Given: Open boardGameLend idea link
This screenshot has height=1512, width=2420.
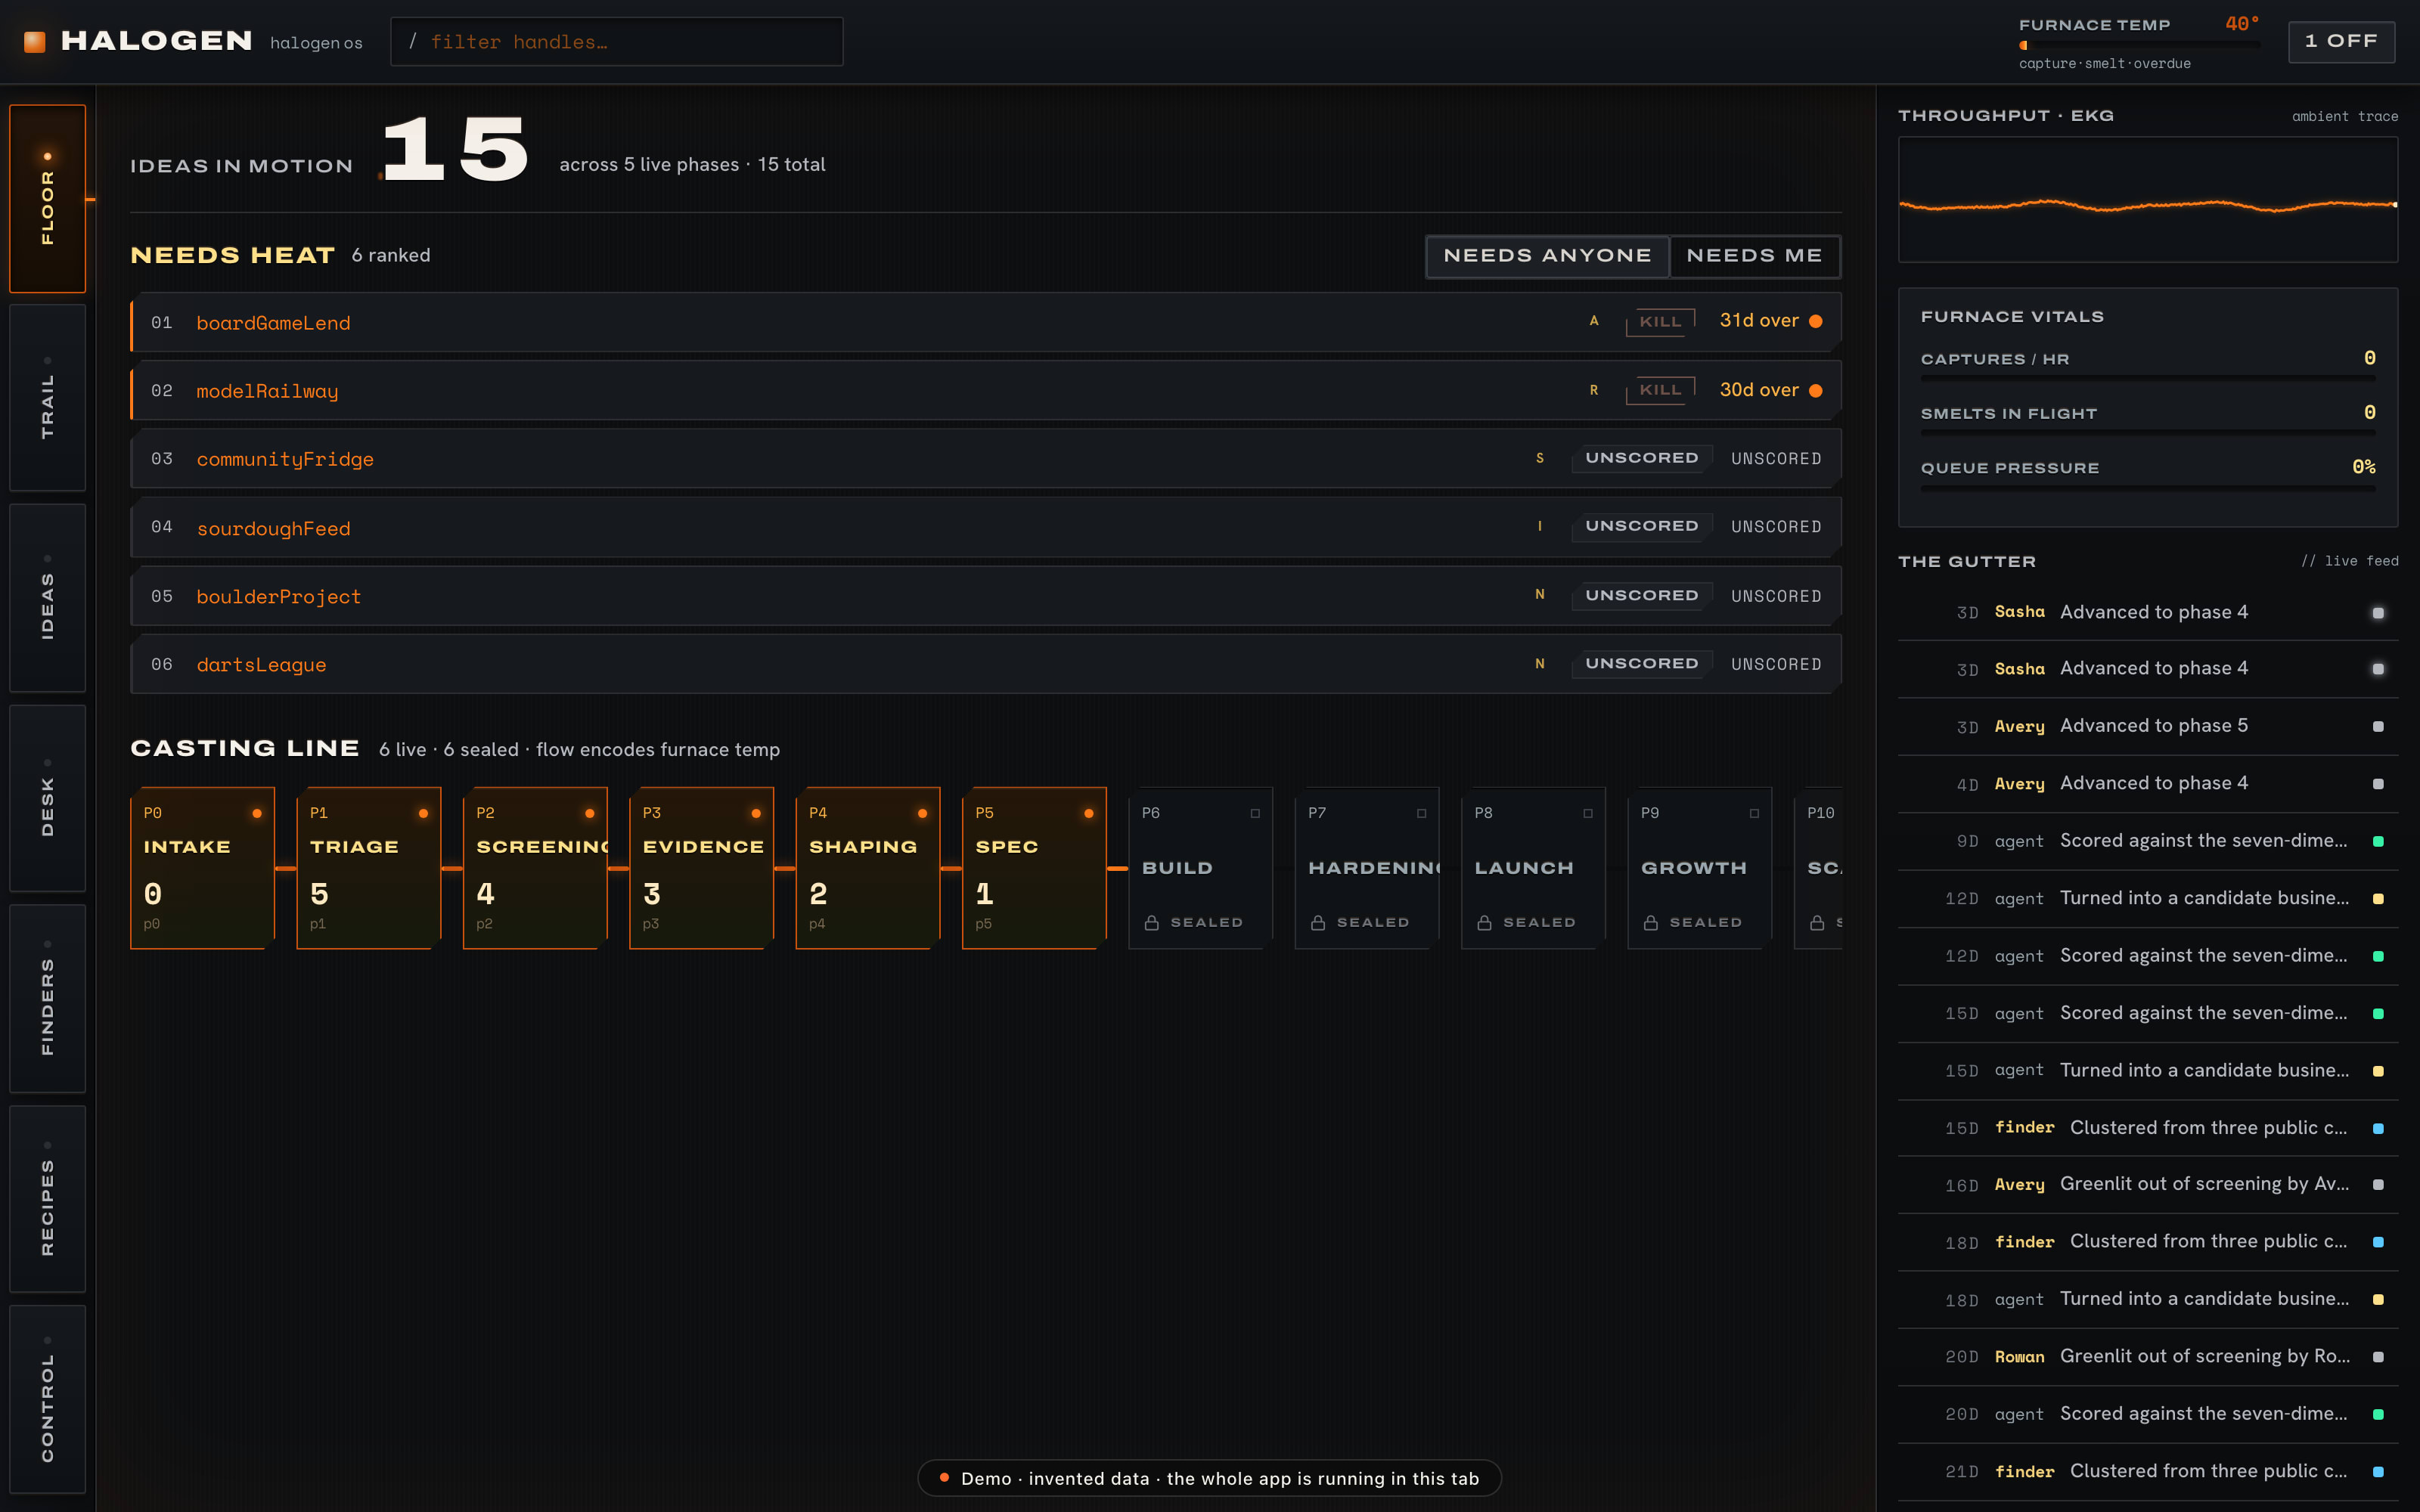Looking at the screenshot, I should click(x=273, y=323).
